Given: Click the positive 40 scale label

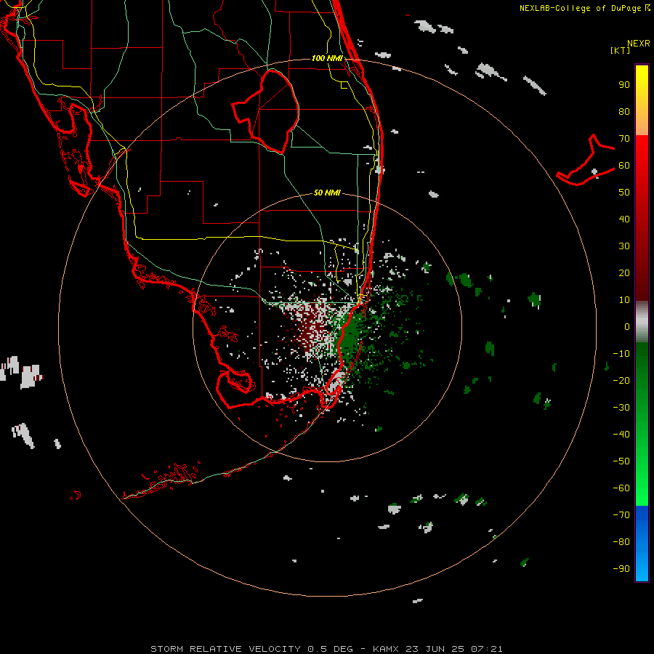Looking at the screenshot, I should (624, 219).
